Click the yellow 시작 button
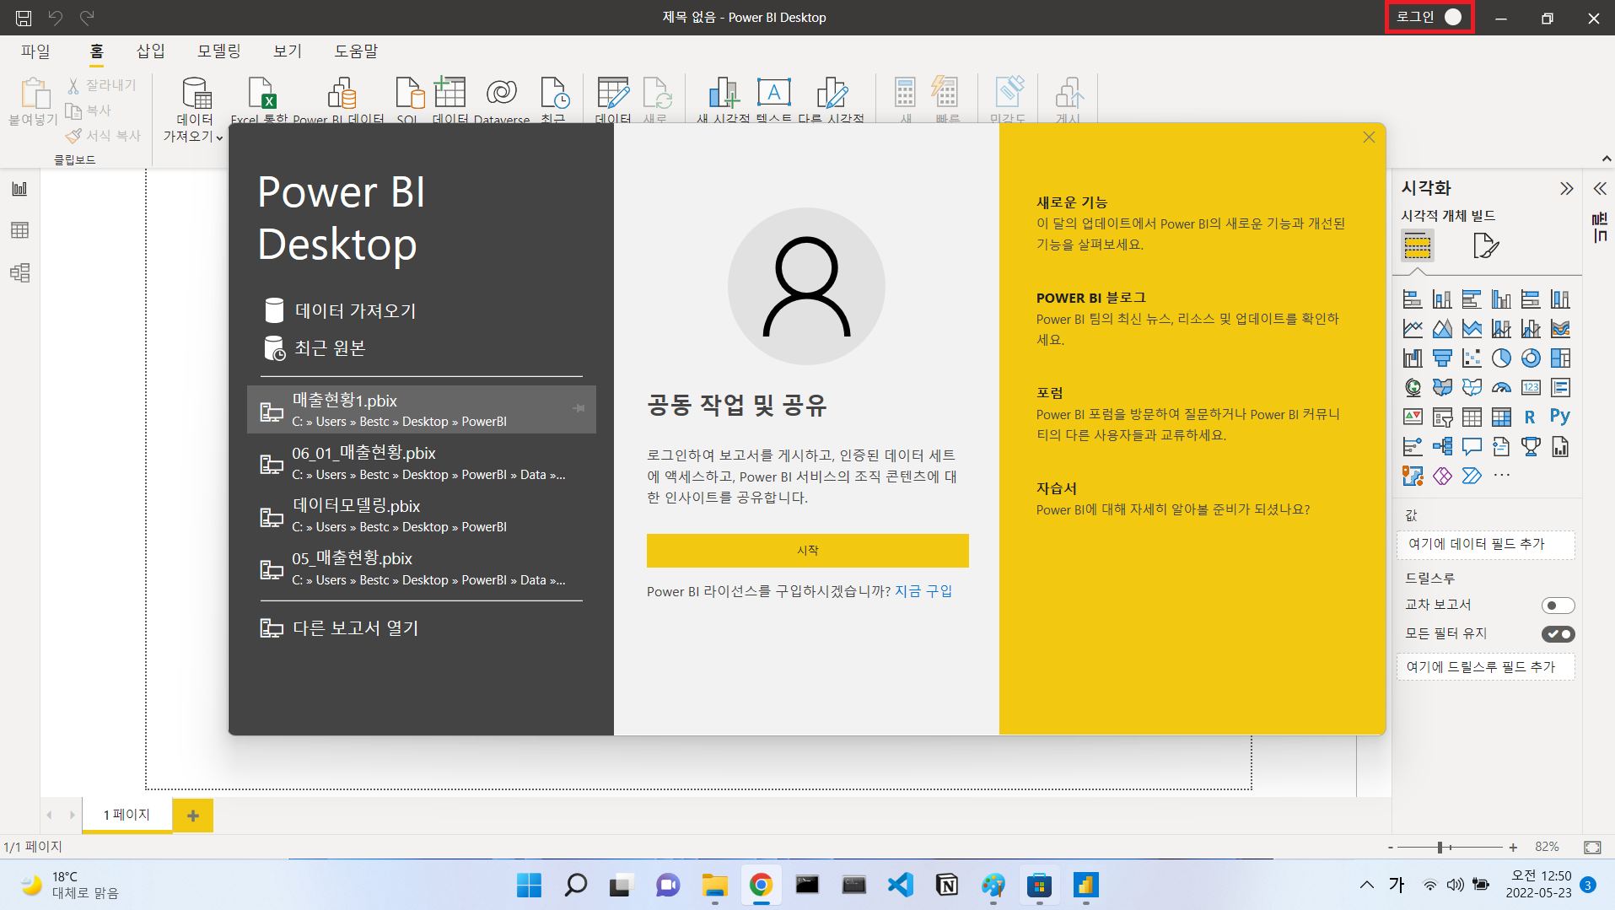This screenshot has width=1615, height=910. pyautogui.click(x=807, y=550)
